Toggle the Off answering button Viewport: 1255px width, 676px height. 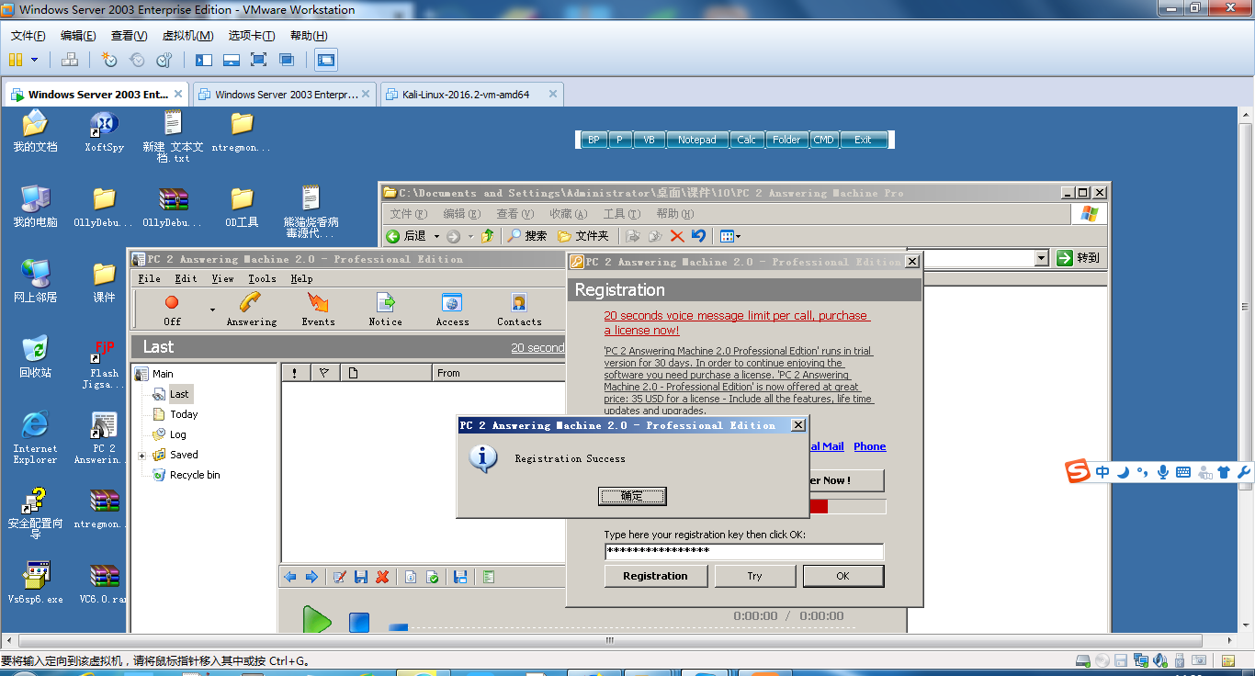(172, 309)
